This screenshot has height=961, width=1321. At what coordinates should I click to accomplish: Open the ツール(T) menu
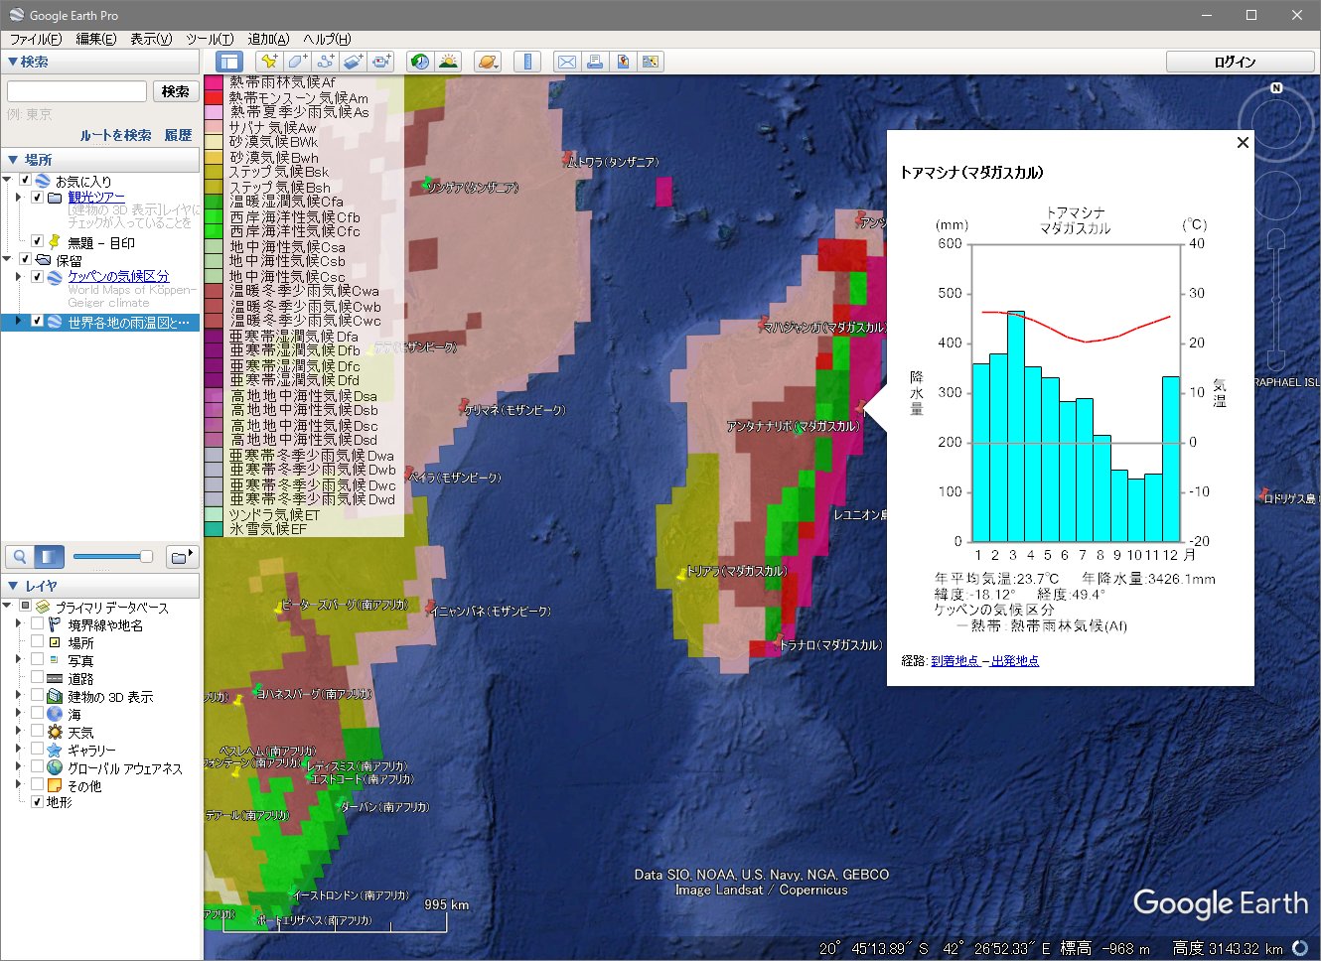pos(210,39)
